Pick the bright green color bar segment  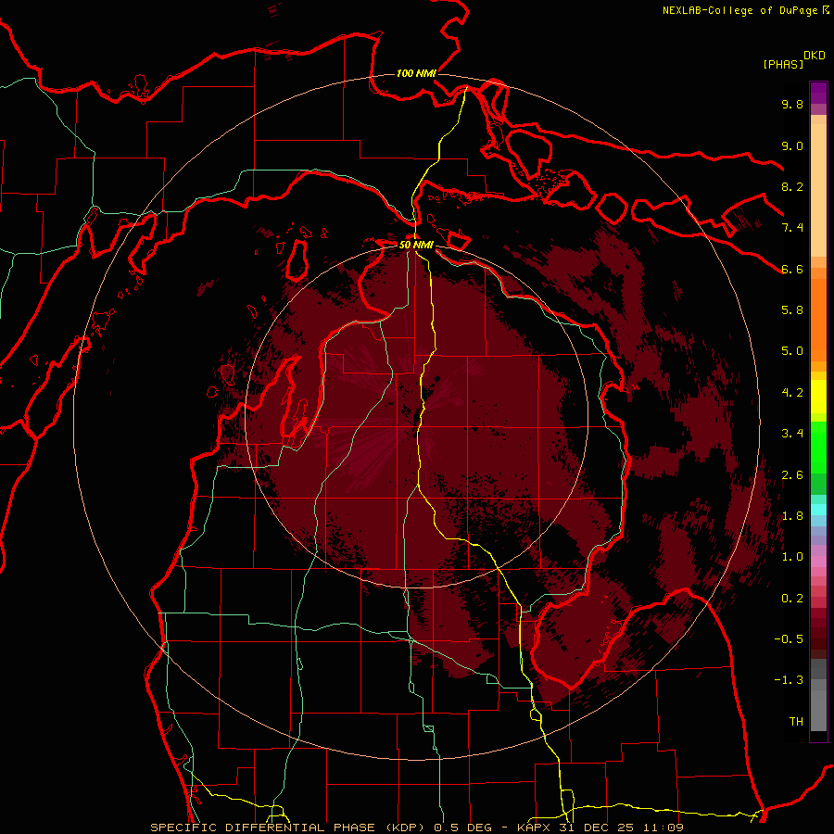click(818, 447)
